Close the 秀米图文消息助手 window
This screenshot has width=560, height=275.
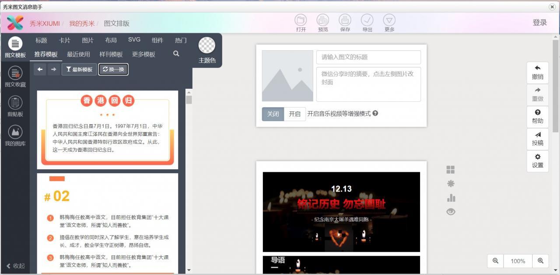click(552, 7)
